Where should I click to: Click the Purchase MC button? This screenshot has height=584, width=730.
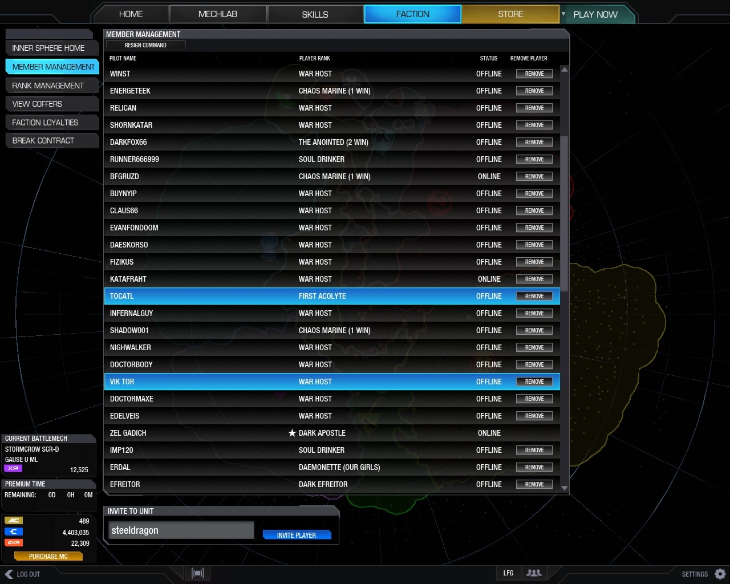pyautogui.click(x=48, y=556)
